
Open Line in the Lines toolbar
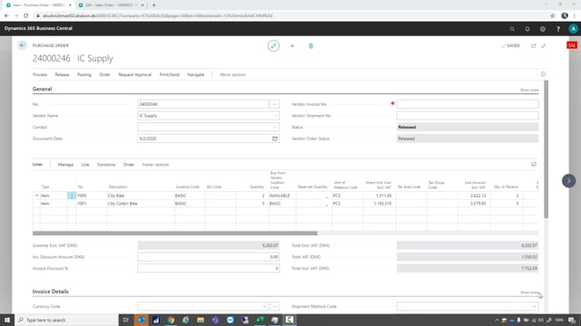click(85, 165)
